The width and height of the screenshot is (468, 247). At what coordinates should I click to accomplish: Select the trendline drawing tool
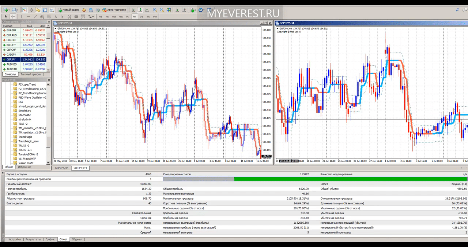[35, 16]
